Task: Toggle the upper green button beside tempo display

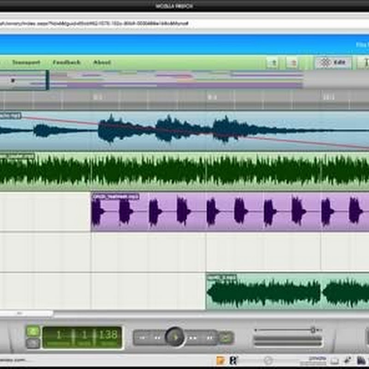Action: click(x=33, y=331)
